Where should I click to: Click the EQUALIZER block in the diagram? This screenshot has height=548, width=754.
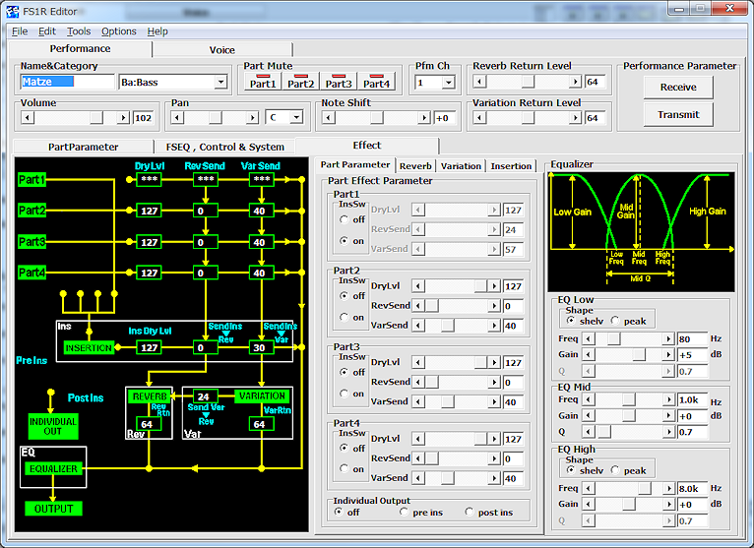click(53, 468)
